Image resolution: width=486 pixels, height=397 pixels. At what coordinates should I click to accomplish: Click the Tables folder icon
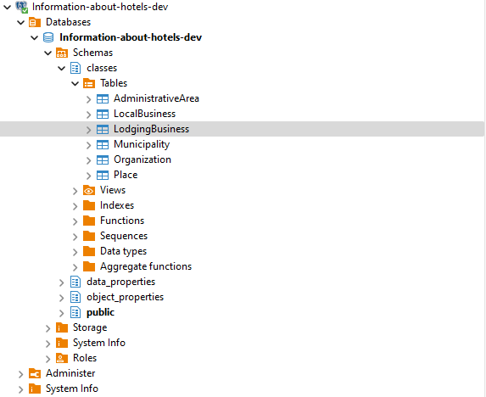[89, 83]
